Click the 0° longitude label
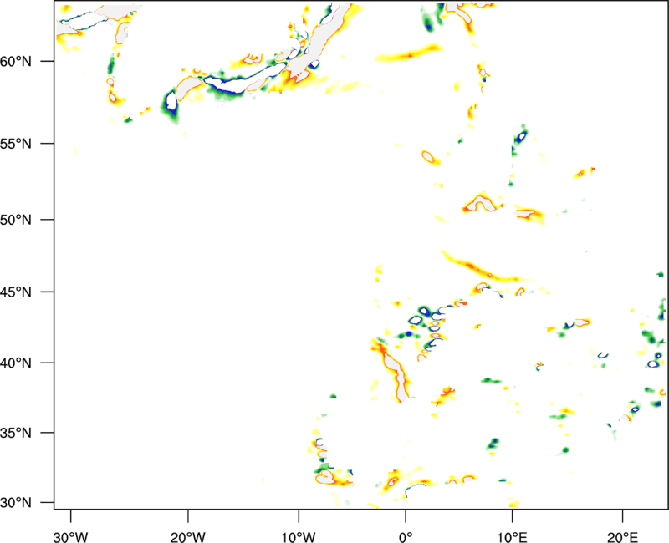 click(x=406, y=537)
